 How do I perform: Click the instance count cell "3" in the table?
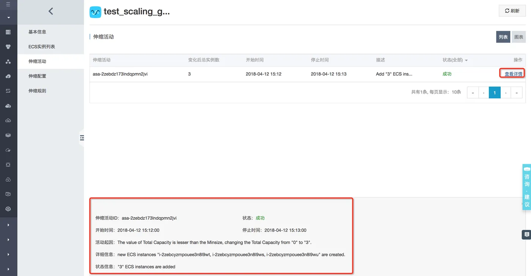[x=190, y=74]
